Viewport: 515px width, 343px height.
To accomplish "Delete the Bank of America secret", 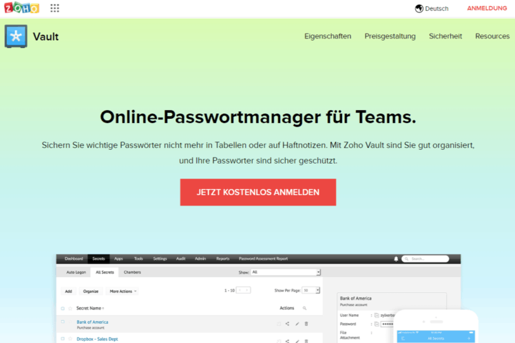I will tap(306, 324).
